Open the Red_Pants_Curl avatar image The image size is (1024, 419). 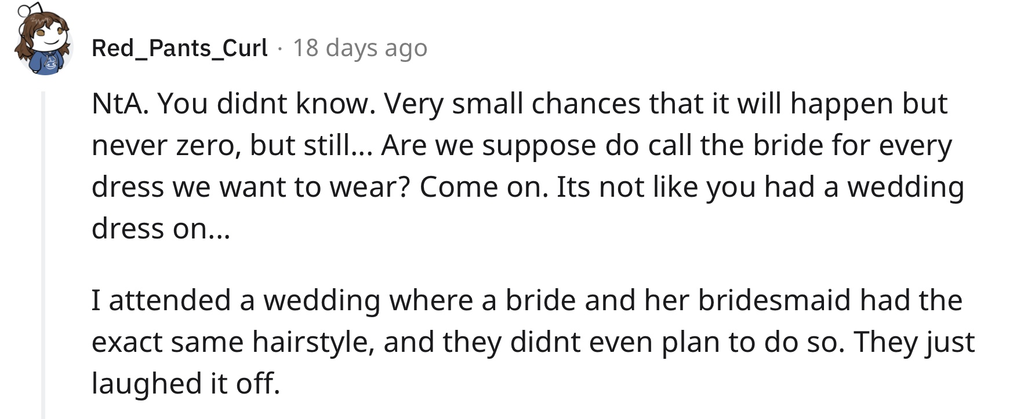coord(42,39)
